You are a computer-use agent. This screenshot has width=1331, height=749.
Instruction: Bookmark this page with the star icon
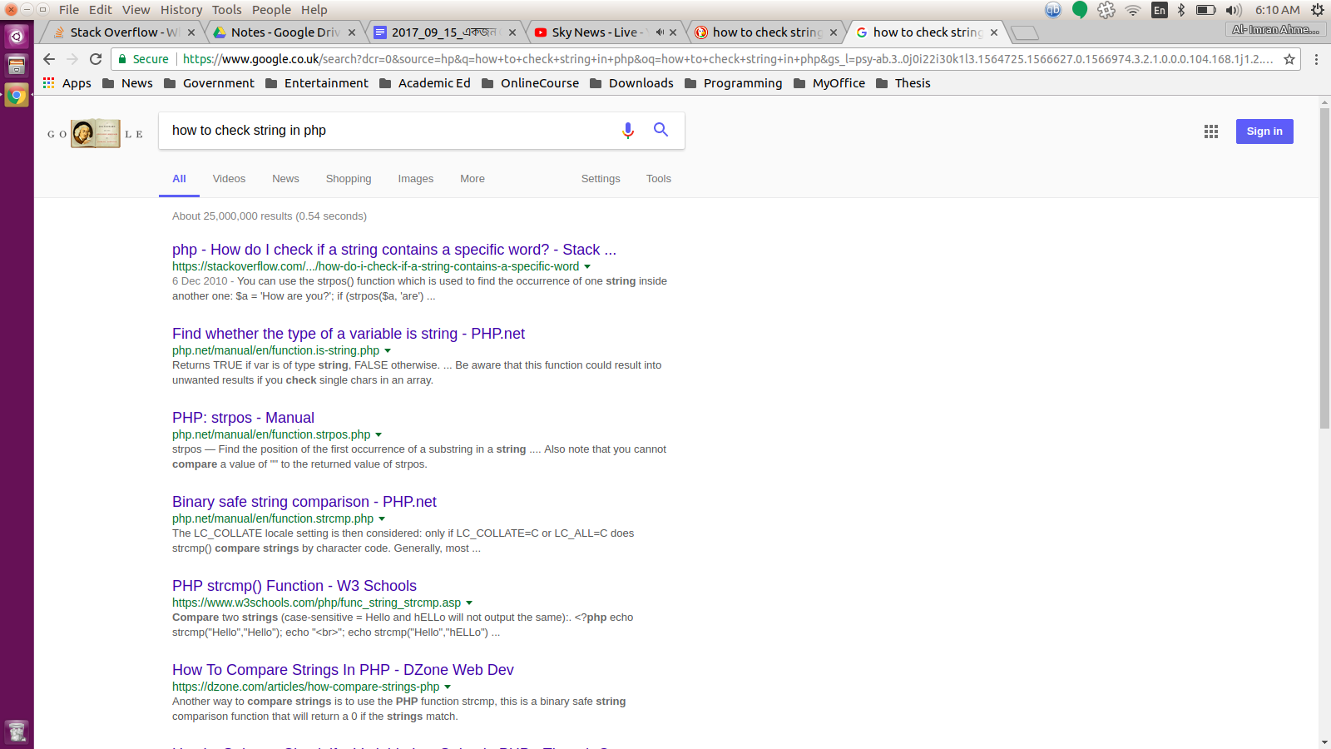[1289, 59]
